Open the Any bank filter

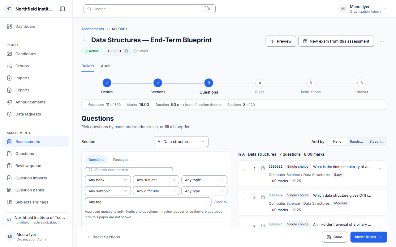[x=108, y=180]
